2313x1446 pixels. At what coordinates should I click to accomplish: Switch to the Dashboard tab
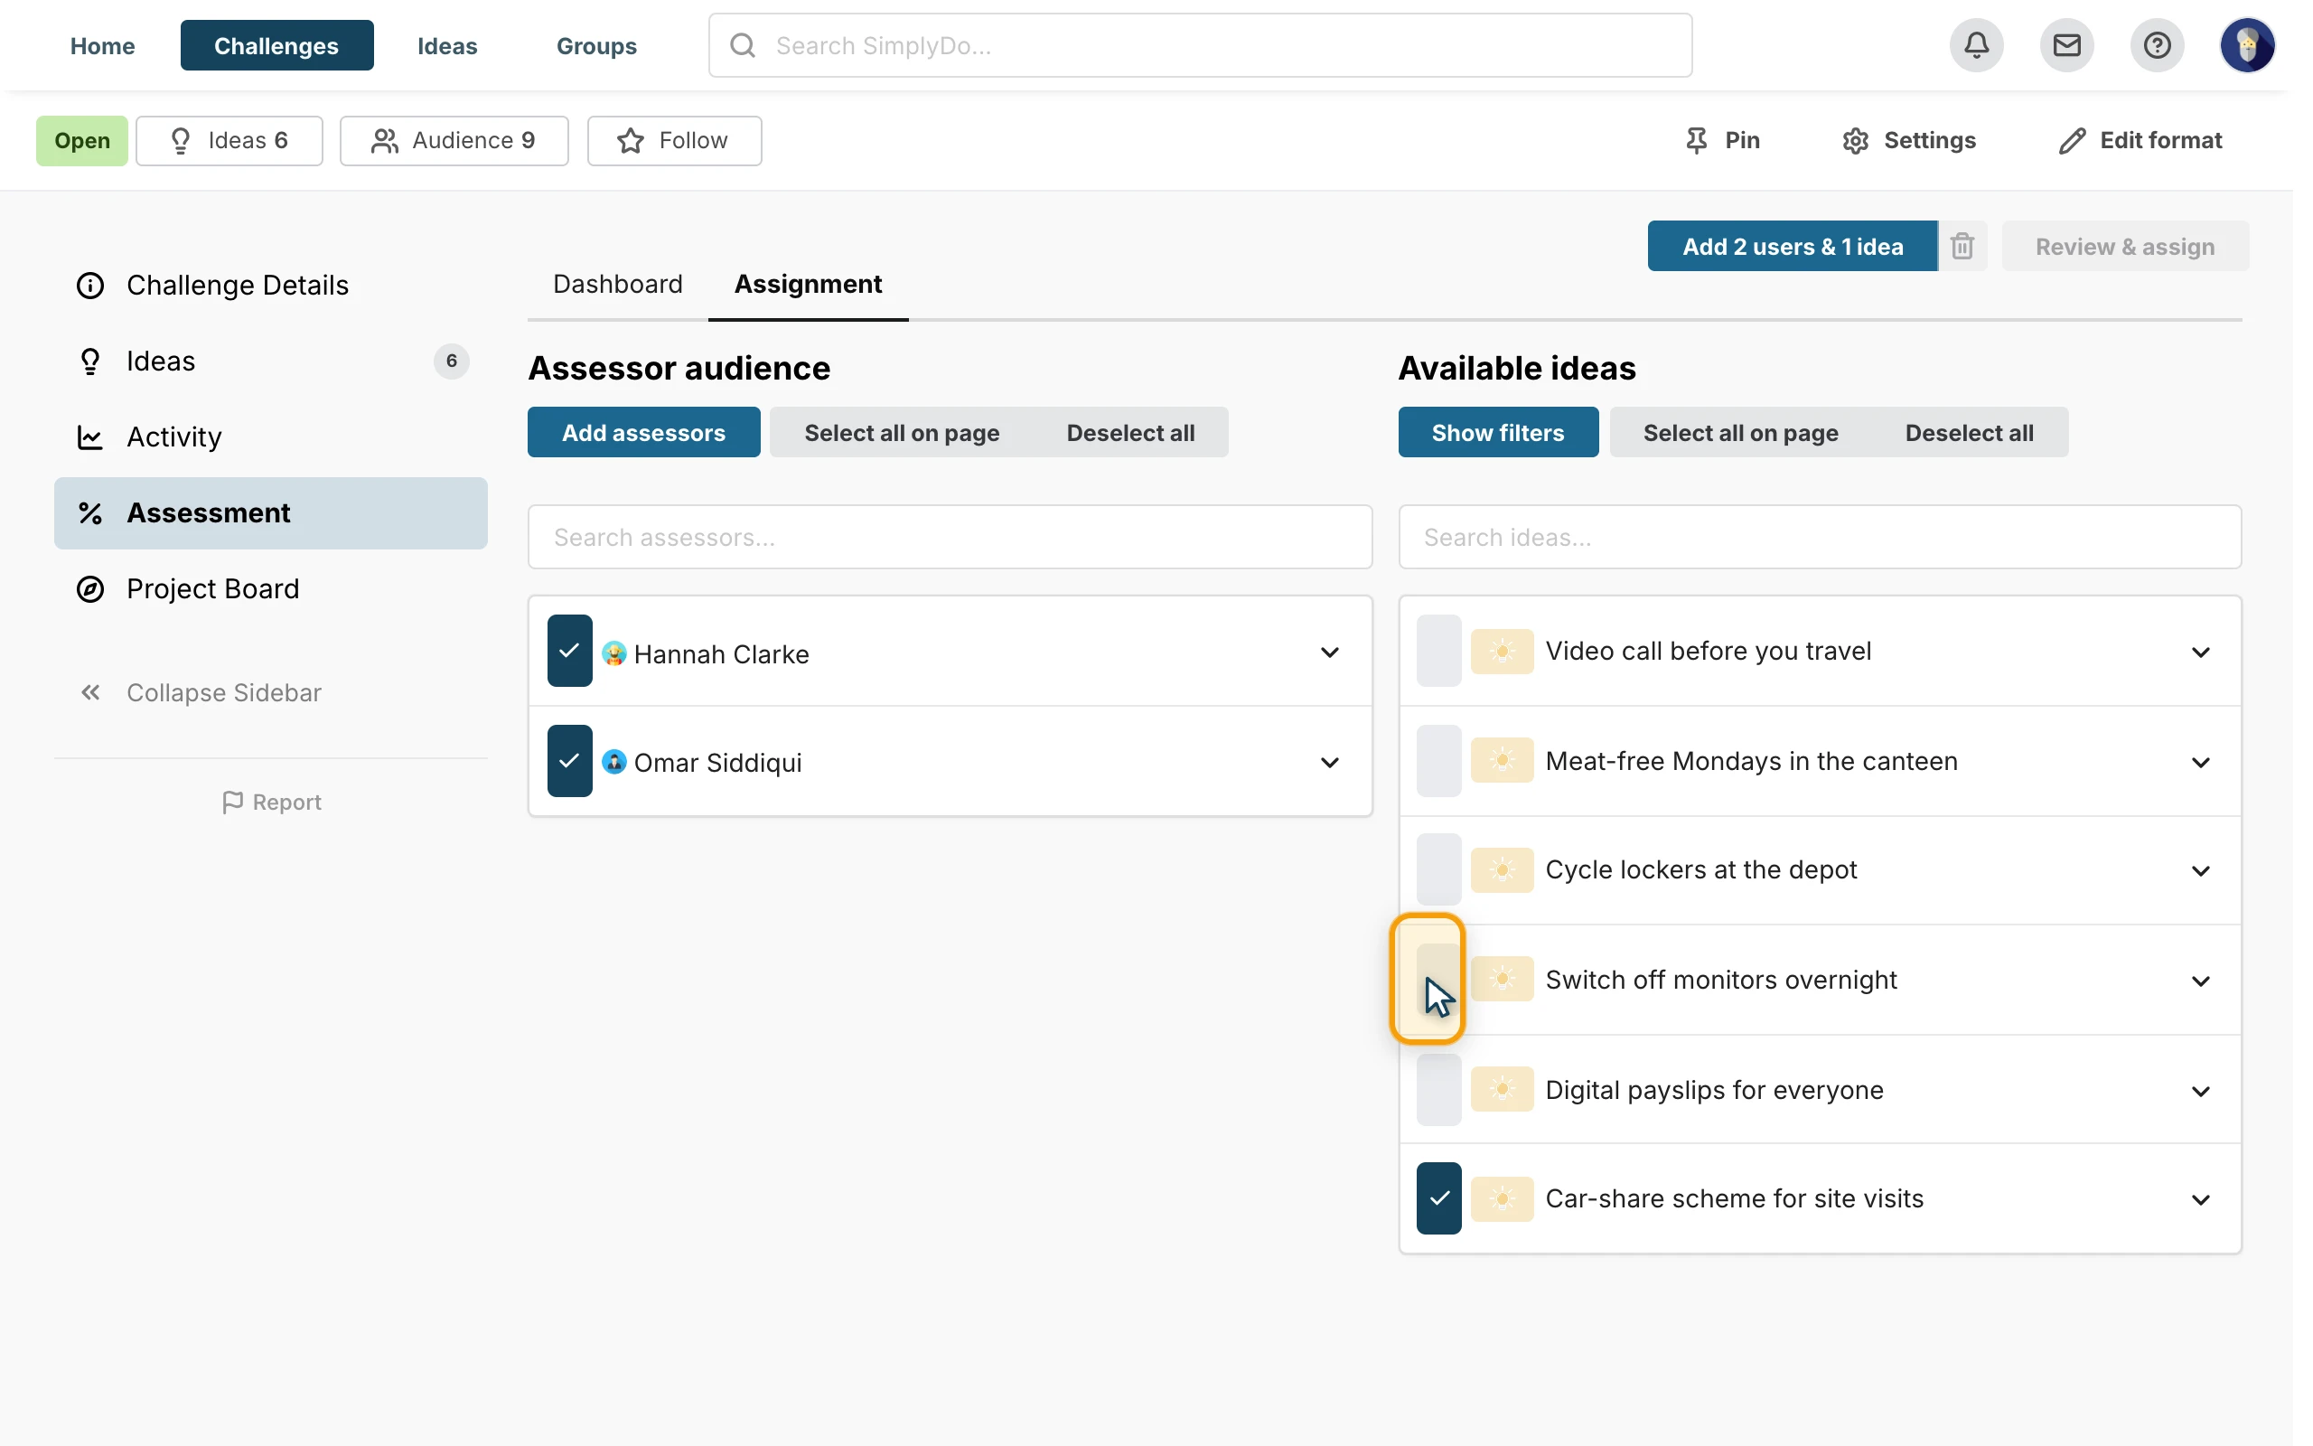tap(617, 284)
